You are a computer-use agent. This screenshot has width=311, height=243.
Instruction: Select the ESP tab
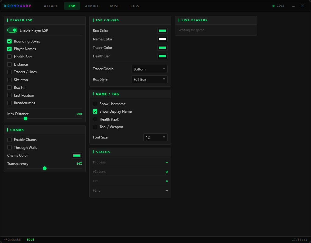[72, 6]
